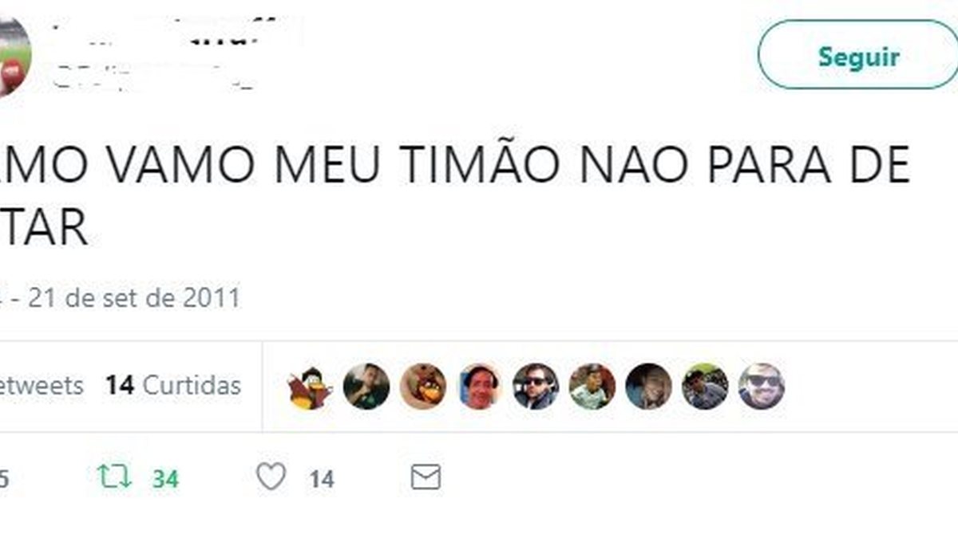Open the 21 de set de 2011 timestamp
Viewport: 958px width, 538px height.
(134, 298)
